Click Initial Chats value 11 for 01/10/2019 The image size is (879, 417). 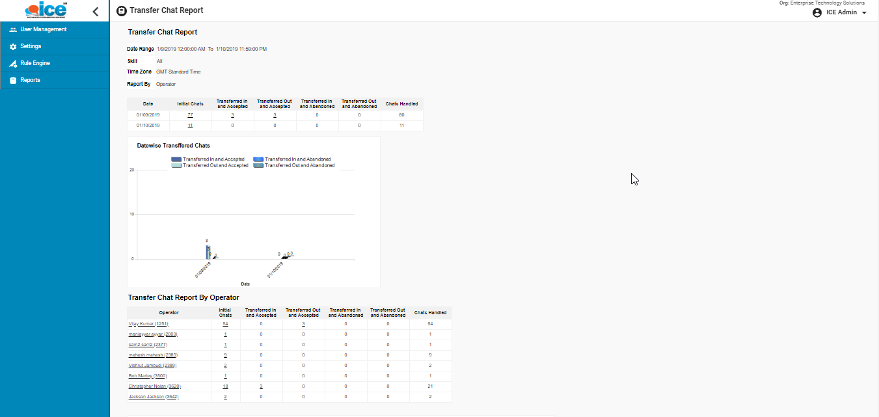pyautogui.click(x=190, y=126)
